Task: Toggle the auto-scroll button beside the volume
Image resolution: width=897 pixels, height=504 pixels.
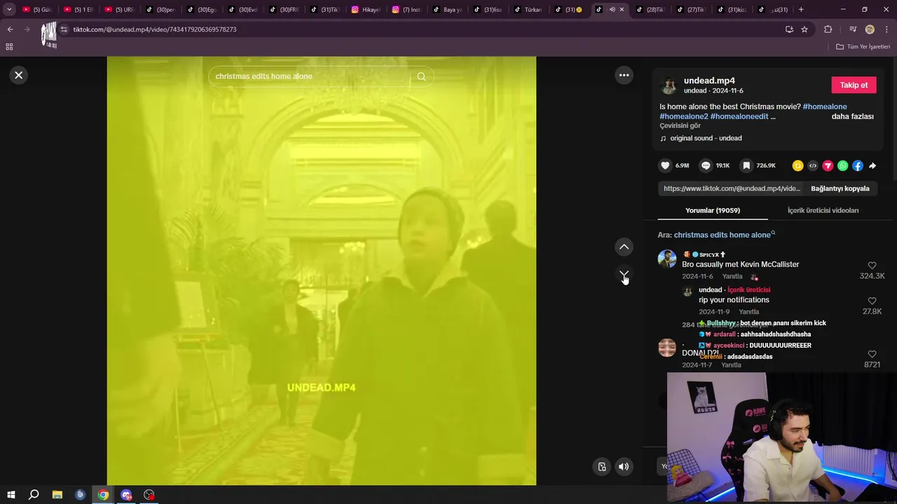Action: point(601,467)
